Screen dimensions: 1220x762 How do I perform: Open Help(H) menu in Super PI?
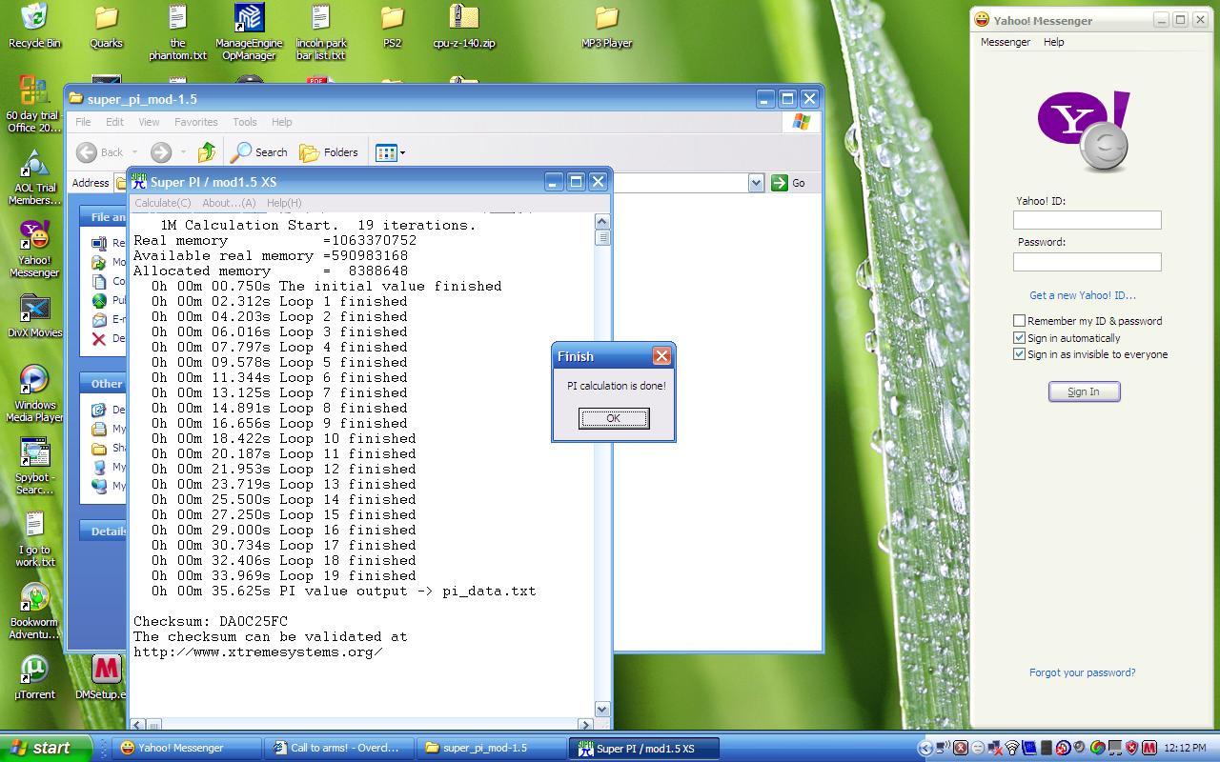(x=284, y=203)
